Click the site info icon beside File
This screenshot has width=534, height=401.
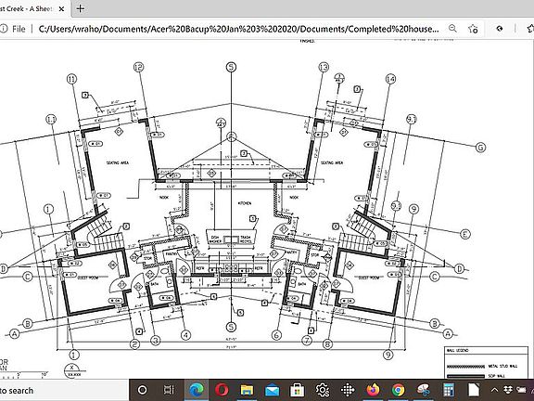(4, 29)
